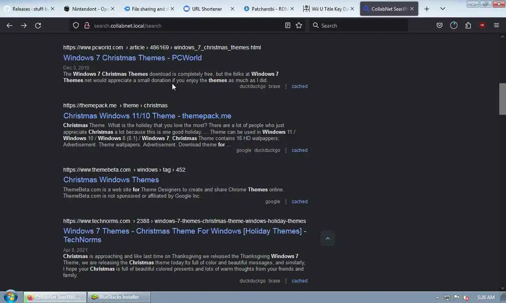Screen dimensions: 506x303
Task: Click the technorms.com result URL
Action: pyautogui.click(x=185, y=221)
